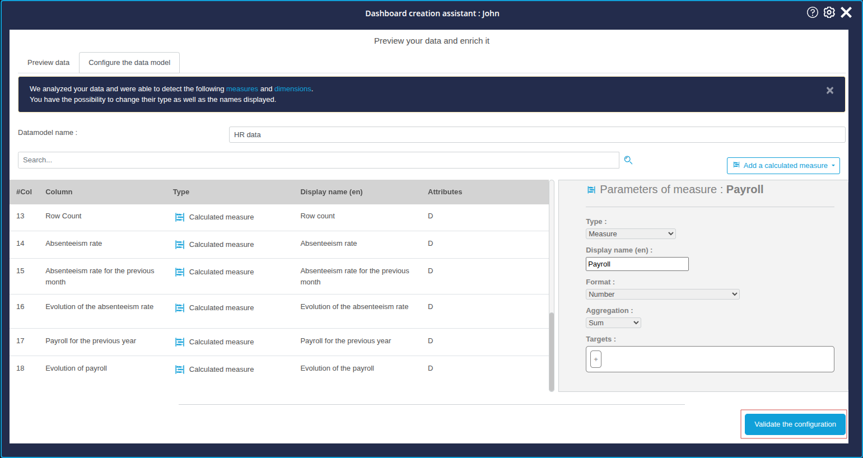Follow the dimensions link in the banner

pyautogui.click(x=292, y=89)
